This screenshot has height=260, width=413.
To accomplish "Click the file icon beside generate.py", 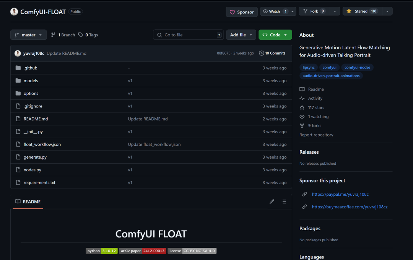I will click(18, 157).
